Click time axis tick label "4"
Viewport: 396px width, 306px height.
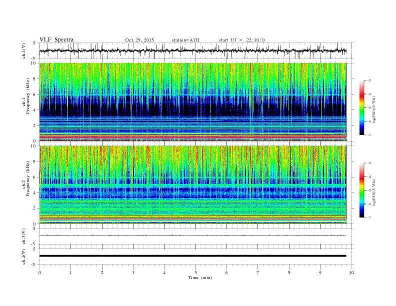pyautogui.click(x=164, y=272)
